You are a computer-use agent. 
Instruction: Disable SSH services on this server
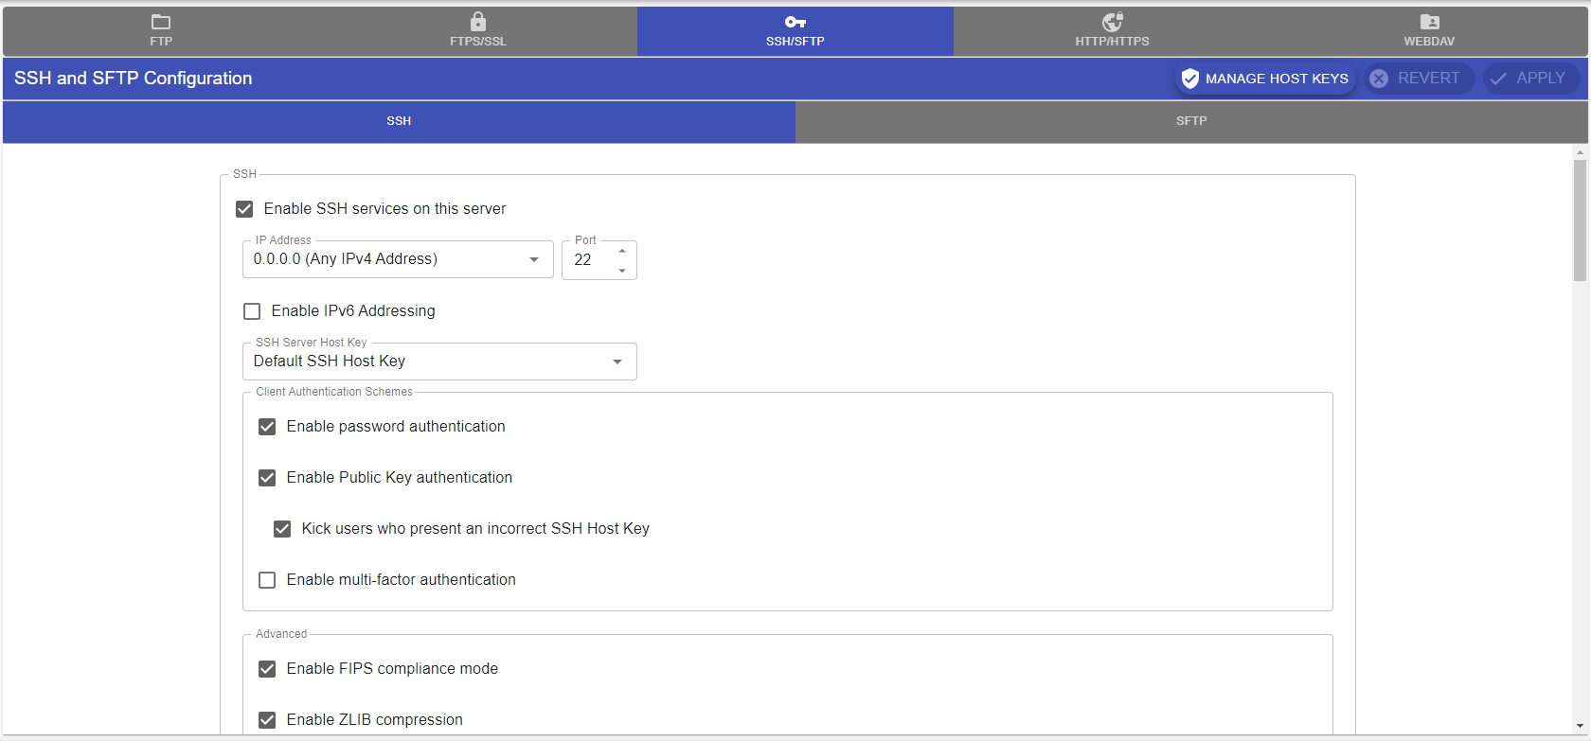click(x=244, y=209)
